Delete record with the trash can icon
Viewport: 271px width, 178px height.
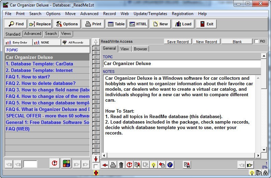(121, 165)
